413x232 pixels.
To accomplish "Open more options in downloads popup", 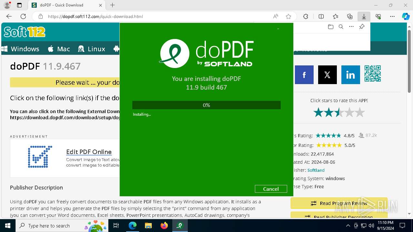I will pos(351,27).
